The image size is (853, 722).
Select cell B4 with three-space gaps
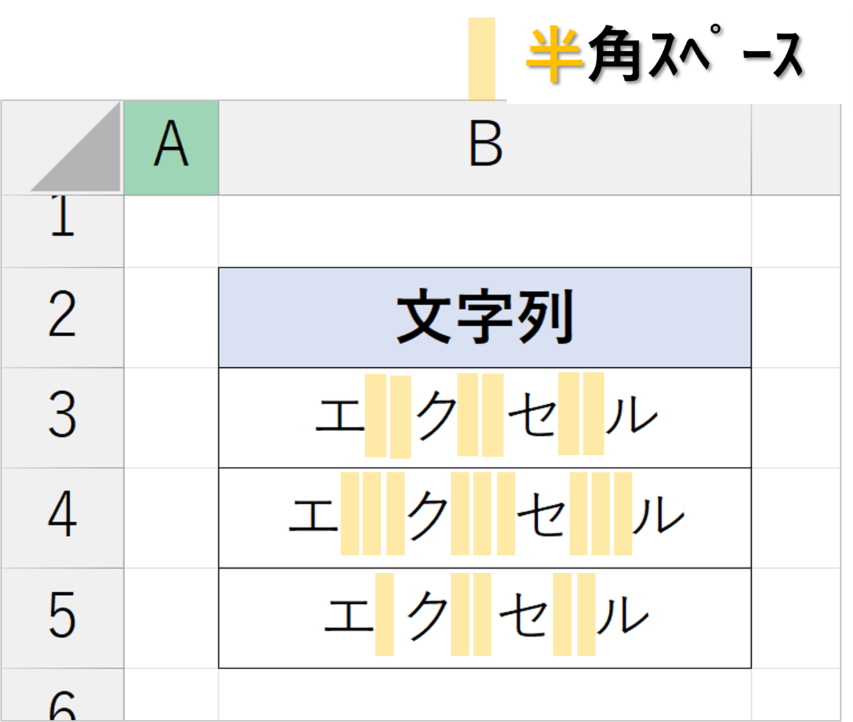click(485, 518)
